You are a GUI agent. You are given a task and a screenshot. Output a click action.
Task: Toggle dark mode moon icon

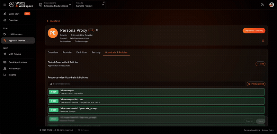(262, 5)
